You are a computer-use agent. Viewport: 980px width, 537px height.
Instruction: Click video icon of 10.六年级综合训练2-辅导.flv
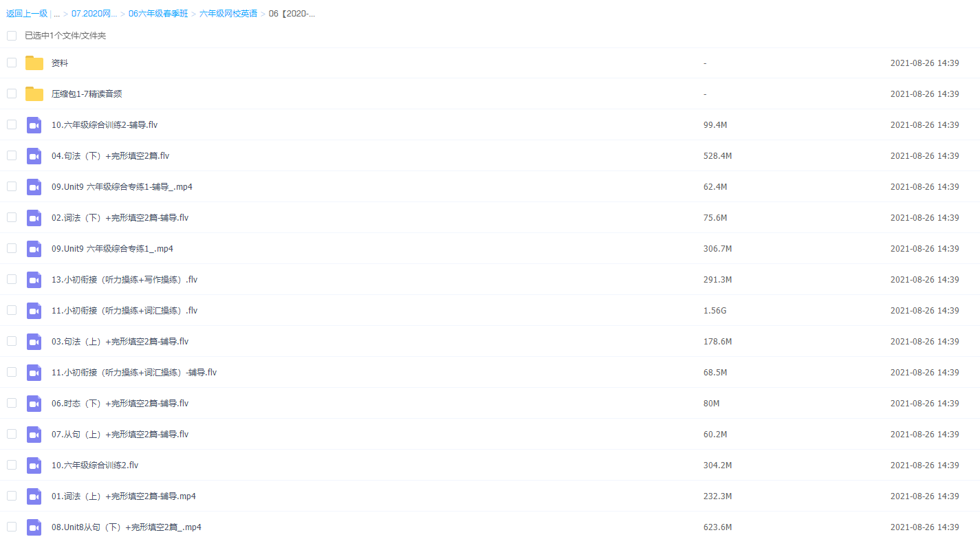click(x=34, y=125)
